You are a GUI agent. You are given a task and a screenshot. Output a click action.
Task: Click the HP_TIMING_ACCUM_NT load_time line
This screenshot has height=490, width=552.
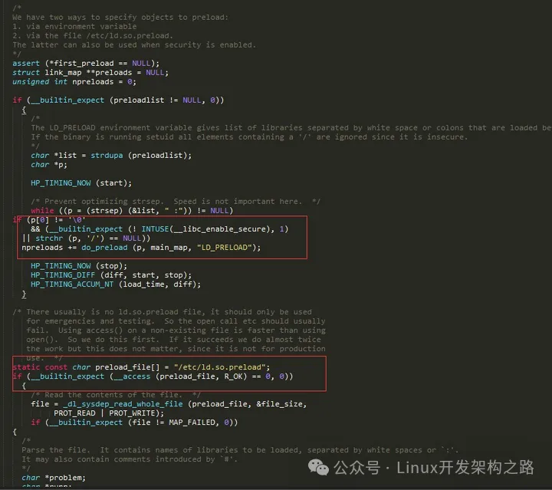tap(116, 284)
